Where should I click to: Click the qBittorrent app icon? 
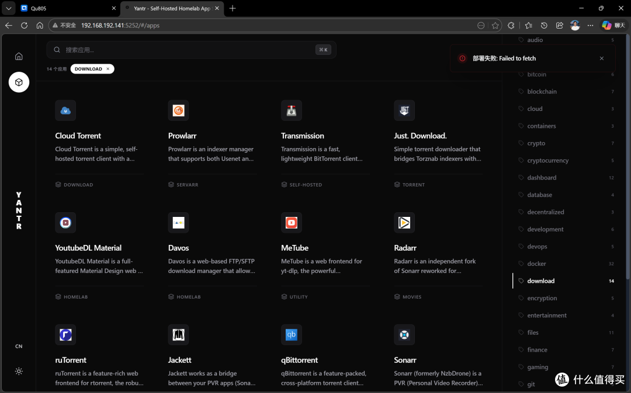click(x=292, y=334)
